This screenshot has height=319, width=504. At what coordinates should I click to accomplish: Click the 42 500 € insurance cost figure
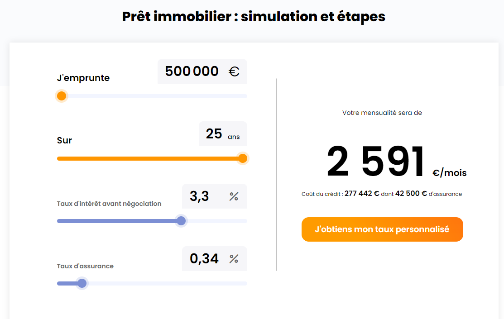click(x=411, y=194)
